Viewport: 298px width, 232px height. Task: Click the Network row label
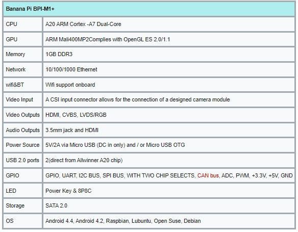coord(16,69)
